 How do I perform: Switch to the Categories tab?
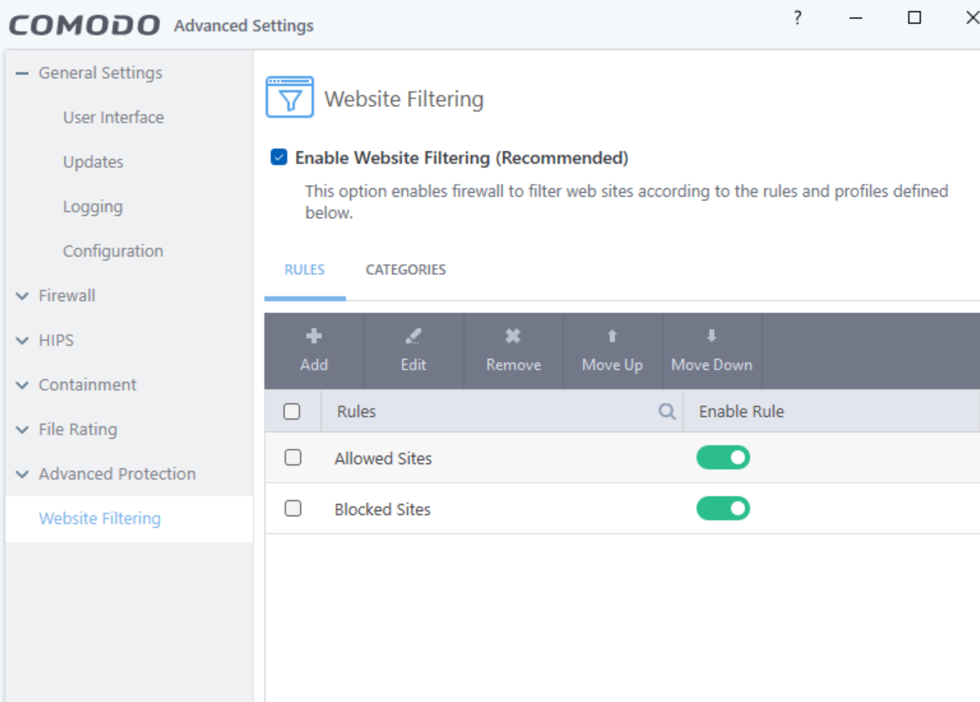[405, 270]
